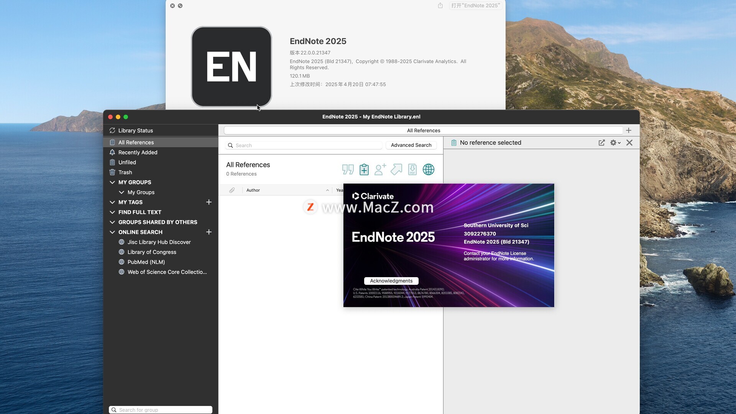This screenshot has height=414, width=736.
Task: Collapse the ONLINE SEARCH section
Action: (x=112, y=232)
